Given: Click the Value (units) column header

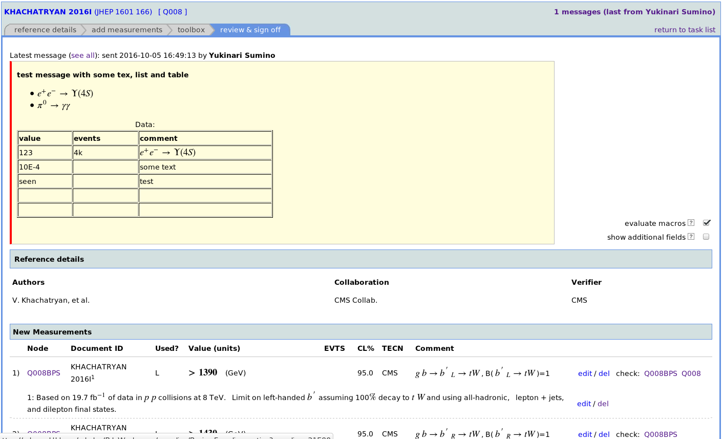Looking at the screenshot, I should coord(214,348).
